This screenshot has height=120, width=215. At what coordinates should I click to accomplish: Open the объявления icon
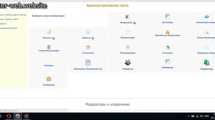pos(128,17)
